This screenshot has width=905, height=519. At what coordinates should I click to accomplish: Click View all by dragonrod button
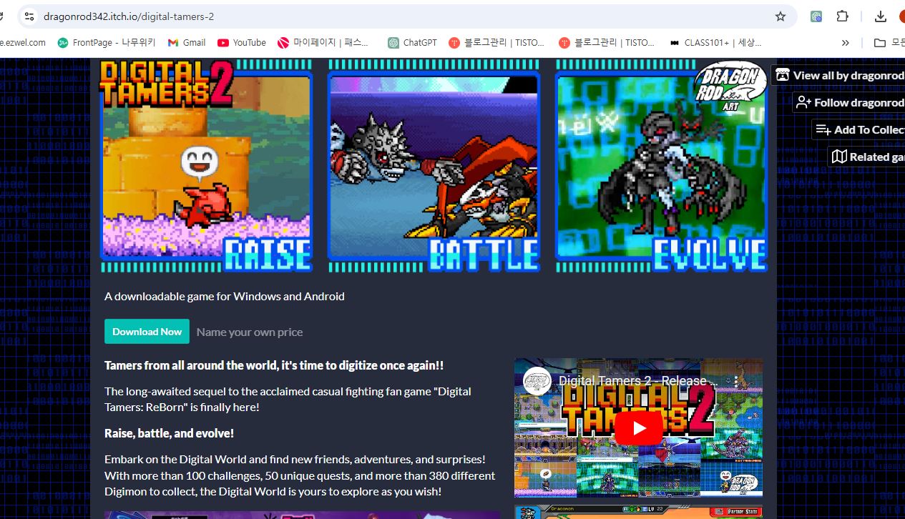838,75
